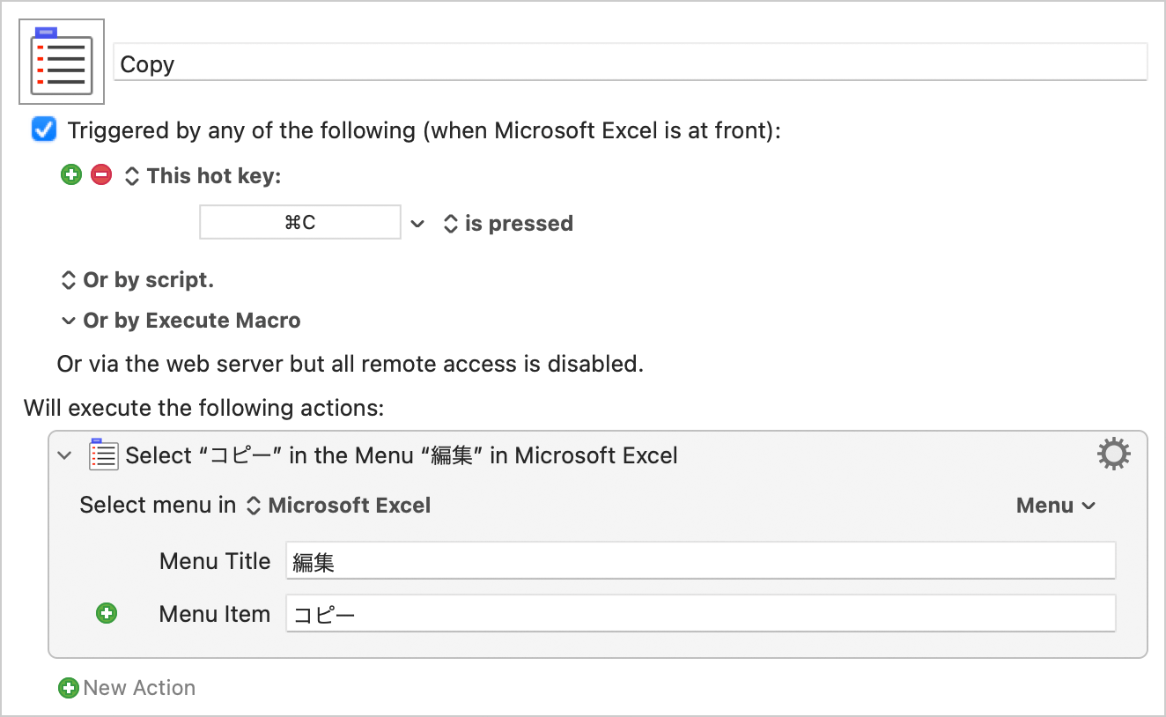Click the Menu Title text field
The width and height of the screenshot is (1166, 717).
(x=700, y=561)
